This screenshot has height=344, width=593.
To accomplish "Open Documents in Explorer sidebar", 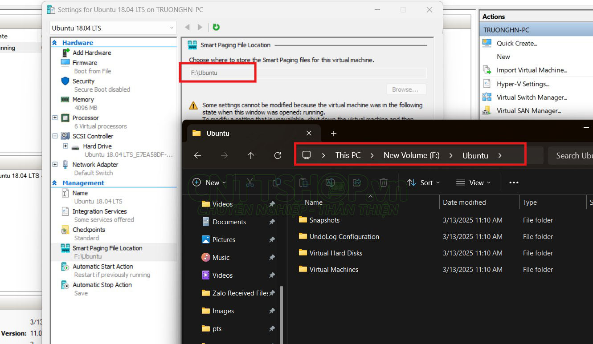I will coord(229,222).
